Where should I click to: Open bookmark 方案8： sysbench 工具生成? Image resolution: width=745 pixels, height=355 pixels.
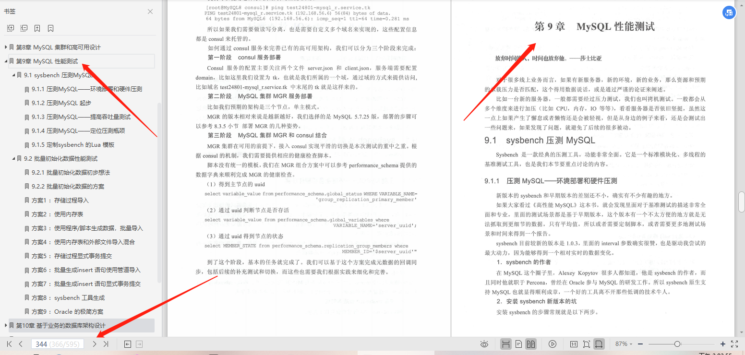[x=68, y=298]
